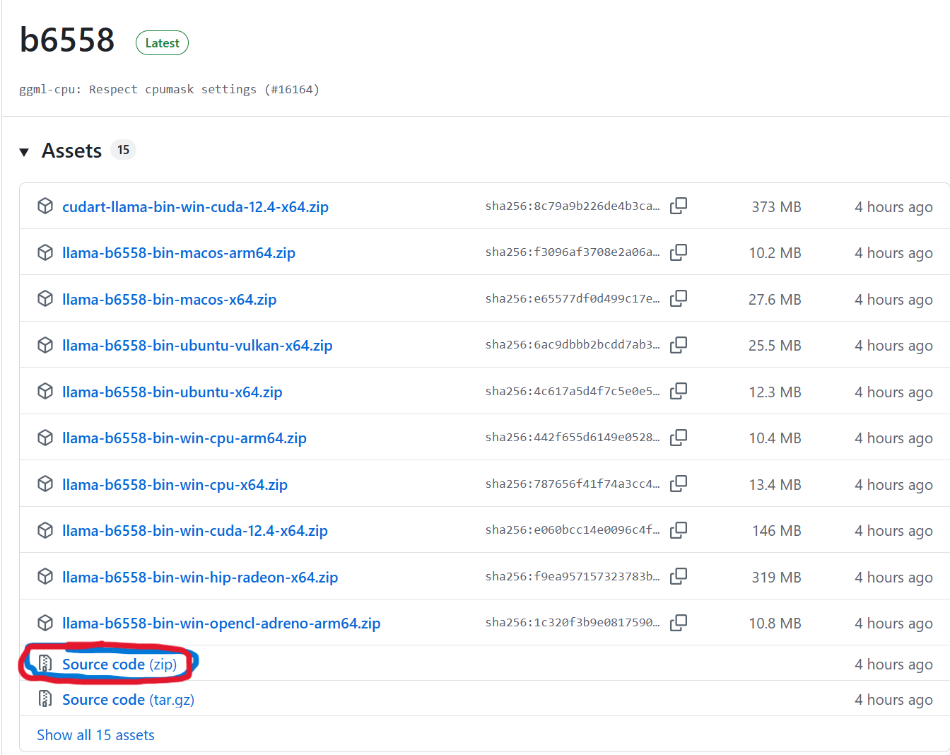Click package icon beside llama-b6558-bin-win-hip-radeon-x64.zip
The width and height of the screenshot is (950, 755).
[45, 576]
